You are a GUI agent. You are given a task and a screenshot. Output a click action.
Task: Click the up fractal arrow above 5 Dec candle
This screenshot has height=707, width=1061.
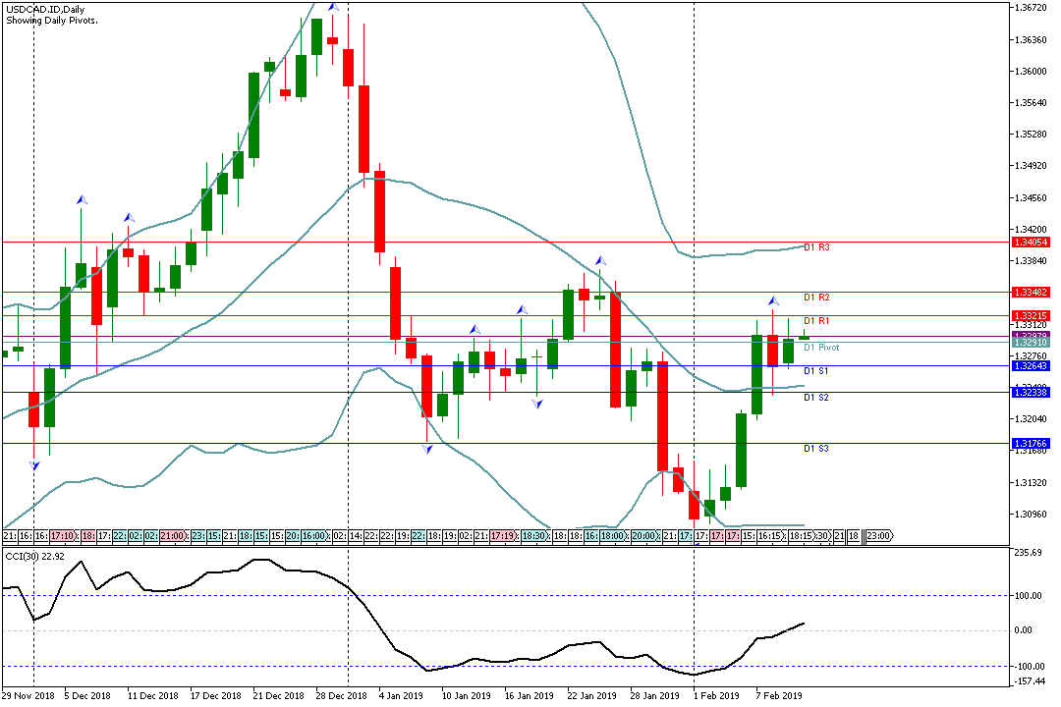[x=82, y=200]
